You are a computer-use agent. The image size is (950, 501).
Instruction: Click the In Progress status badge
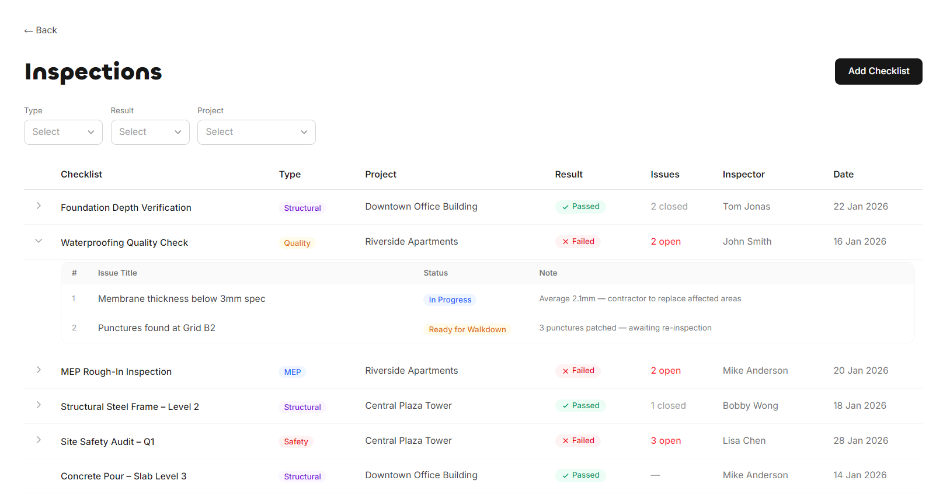(450, 300)
